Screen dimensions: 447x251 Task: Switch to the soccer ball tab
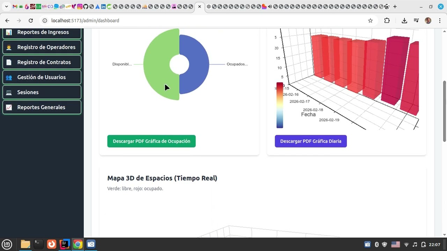pos(387,7)
